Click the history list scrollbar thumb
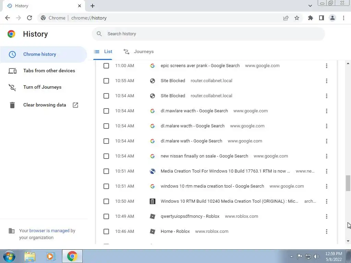 click(348, 183)
